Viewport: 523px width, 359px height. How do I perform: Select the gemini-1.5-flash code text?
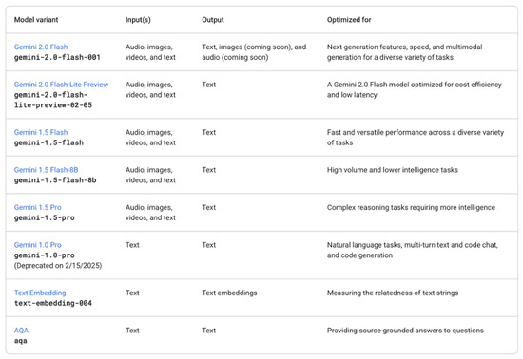pos(48,142)
